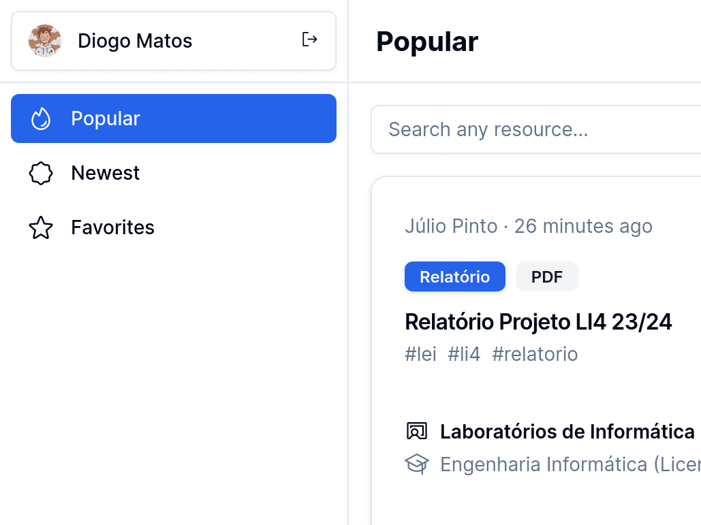Viewport: 701px width, 525px height.
Task: Click the star icon beside Favorites
Action: (41, 227)
